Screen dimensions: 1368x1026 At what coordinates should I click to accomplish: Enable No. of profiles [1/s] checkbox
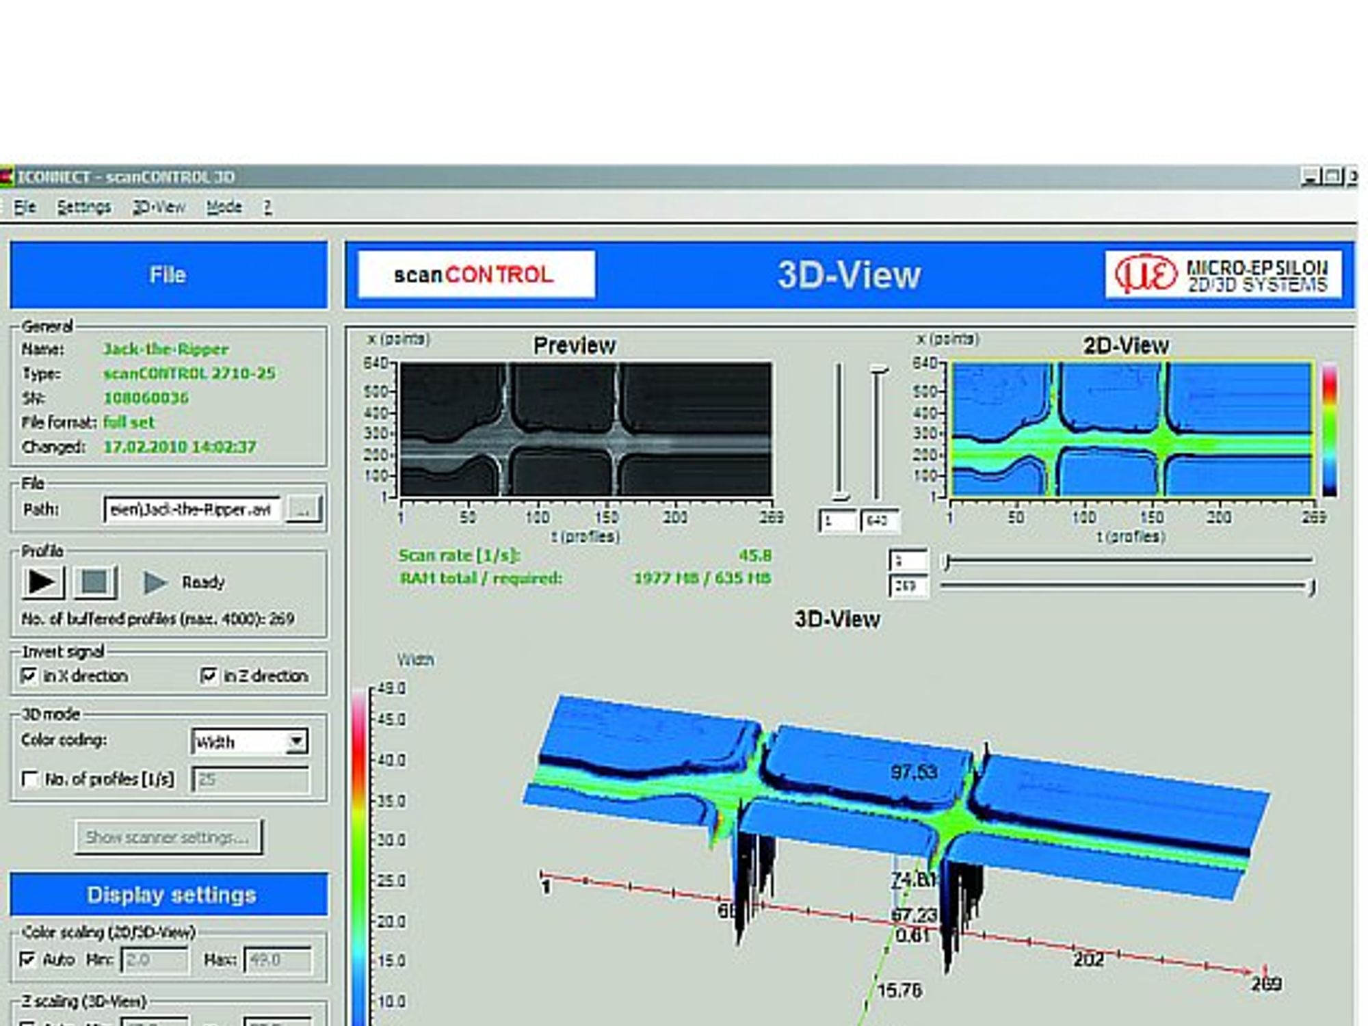coord(29,779)
